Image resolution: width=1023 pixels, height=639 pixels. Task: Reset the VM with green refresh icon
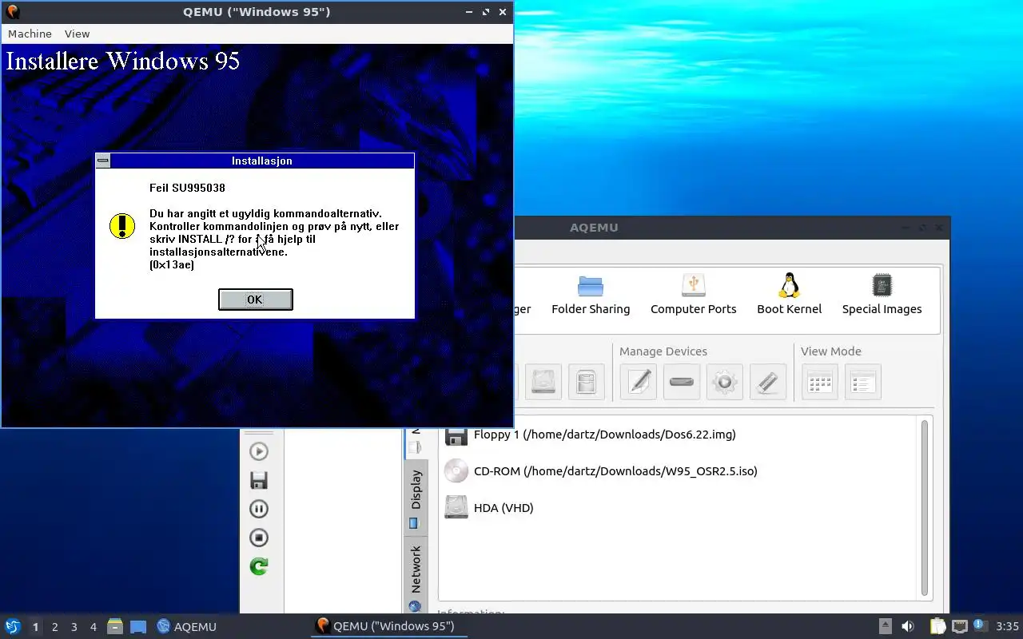pyautogui.click(x=259, y=566)
